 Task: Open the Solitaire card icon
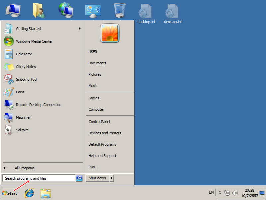[9, 130]
